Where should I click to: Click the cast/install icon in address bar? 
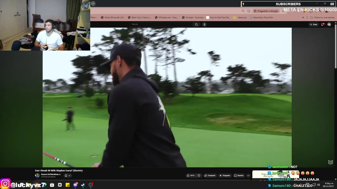click(249, 11)
